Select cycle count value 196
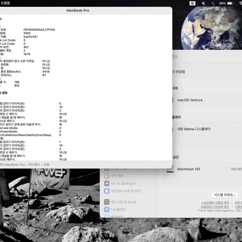Viewport: 242px width, 242px height. (17, 82)
